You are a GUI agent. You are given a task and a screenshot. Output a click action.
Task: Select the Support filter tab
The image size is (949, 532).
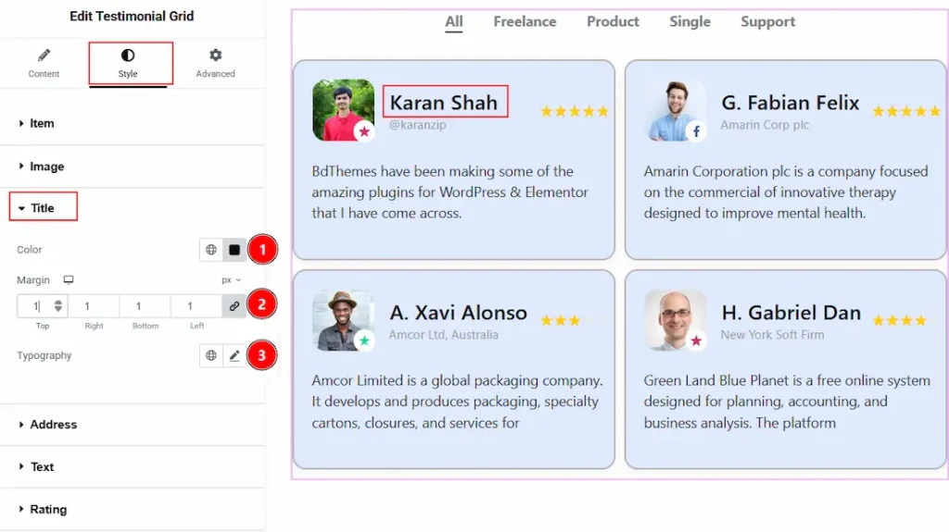click(x=767, y=21)
